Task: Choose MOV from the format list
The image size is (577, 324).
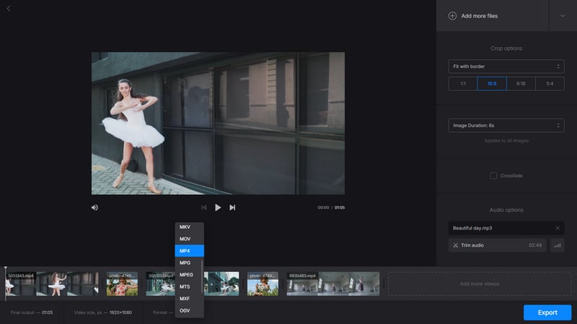Action: (x=189, y=239)
